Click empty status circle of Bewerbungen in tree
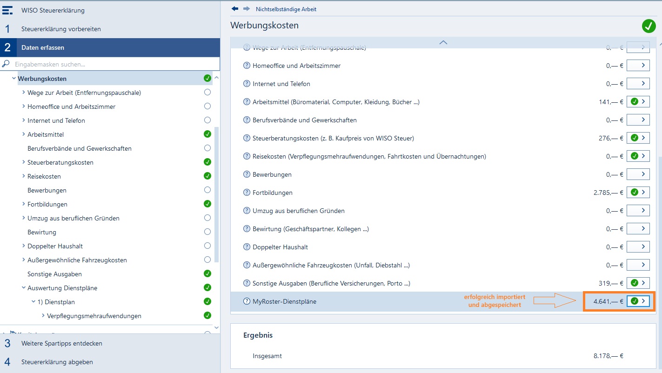Image resolution: width=662 pixels, height=373 pixels. pos(207,190)
